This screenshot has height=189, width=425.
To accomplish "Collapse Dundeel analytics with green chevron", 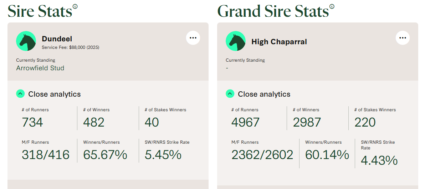I will [20, 94].
